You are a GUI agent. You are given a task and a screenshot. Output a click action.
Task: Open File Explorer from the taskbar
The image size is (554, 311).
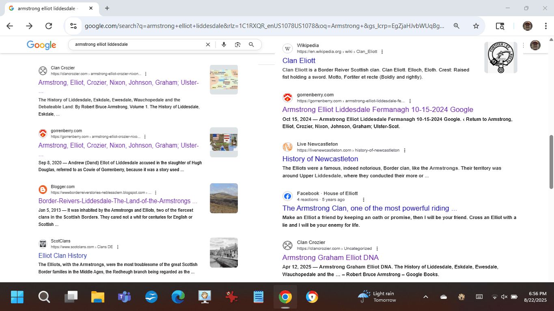(x=97, y=297)
